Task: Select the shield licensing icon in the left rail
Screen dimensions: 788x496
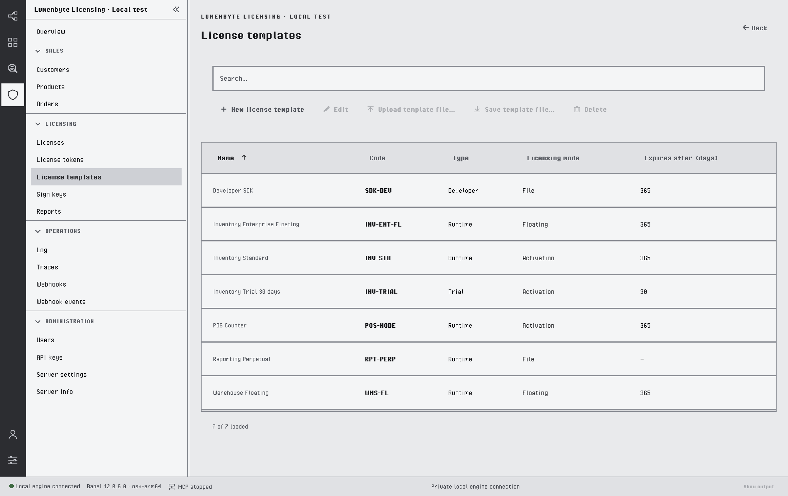Action: (13, 95)
